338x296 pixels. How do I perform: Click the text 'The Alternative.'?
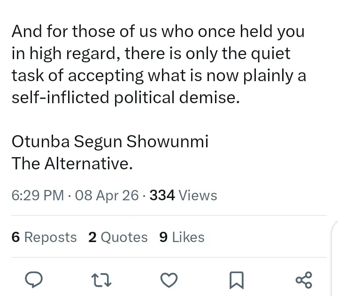[72, 163]
